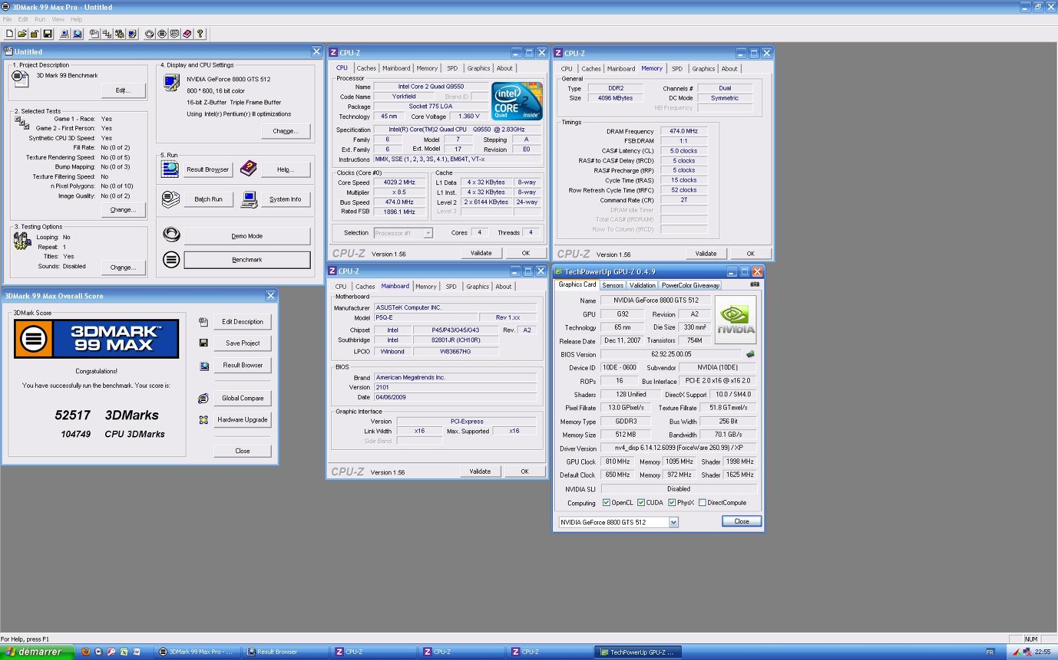The image size is (1058, 660).
Task: Click Change in the Display and CPU Settings section
Action: pos(286,131)
